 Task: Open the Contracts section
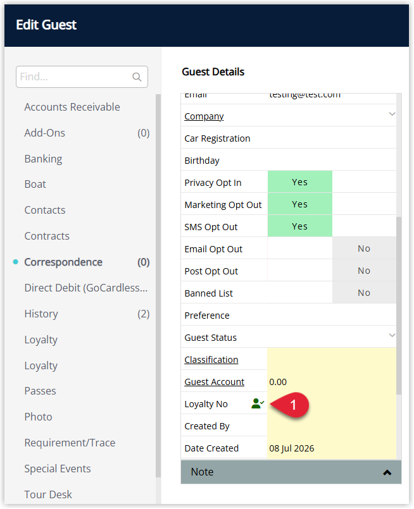(x=47, y=236)
